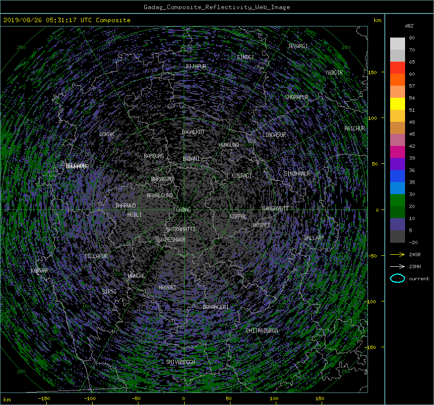Click the 23MN legend label
This screenshot has width=434, height=405.
click(415, 266)
